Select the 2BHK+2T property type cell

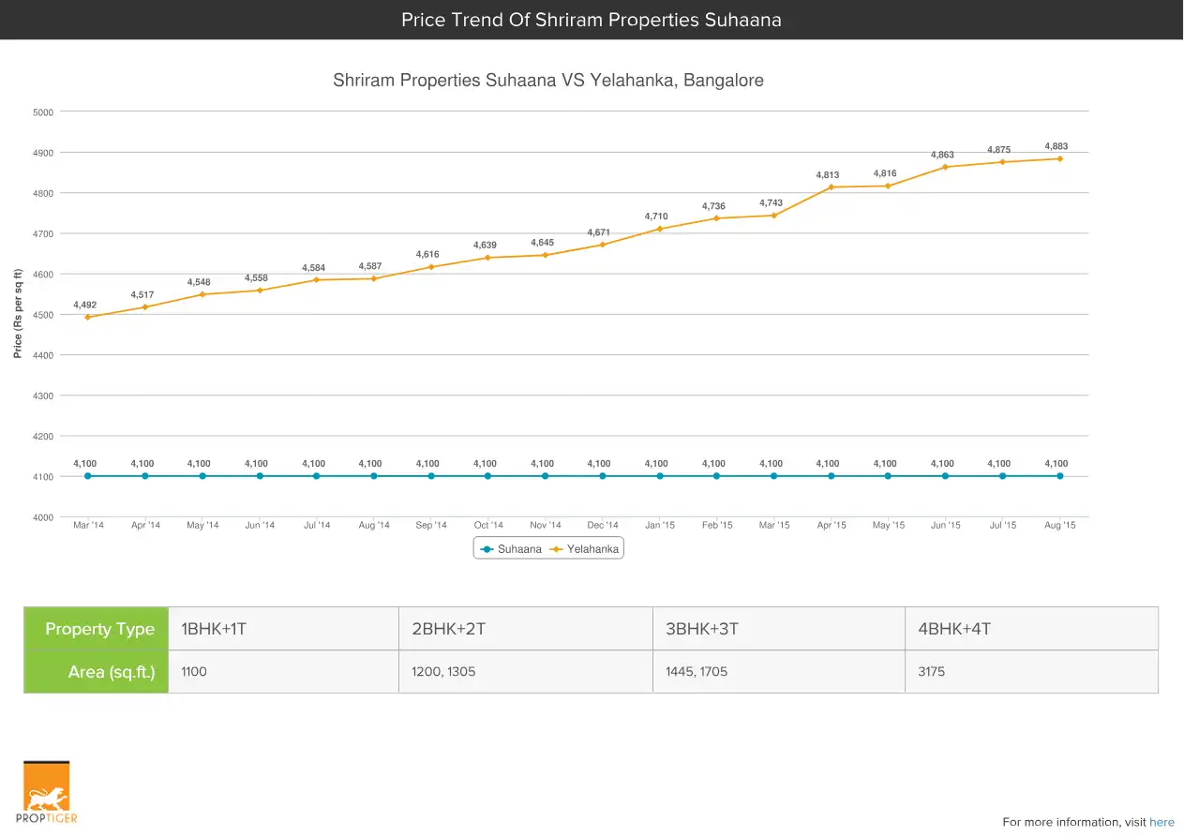[x=525, y=629]
